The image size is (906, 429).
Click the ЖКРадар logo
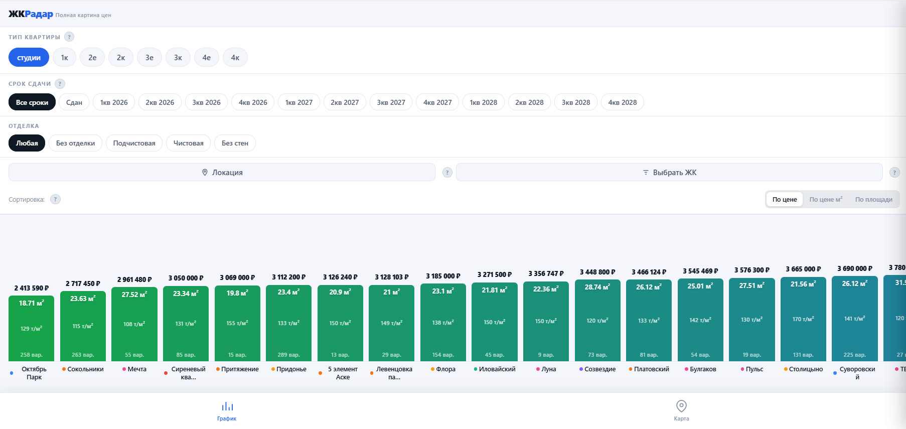(x=31, y=14)
